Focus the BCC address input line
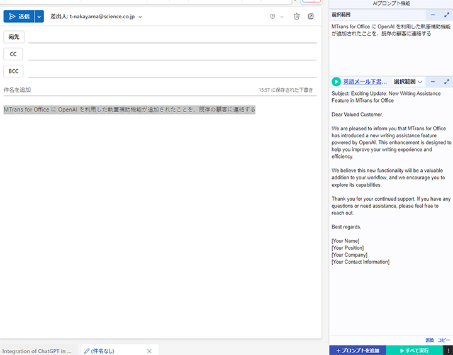 (x=172, y=71)
